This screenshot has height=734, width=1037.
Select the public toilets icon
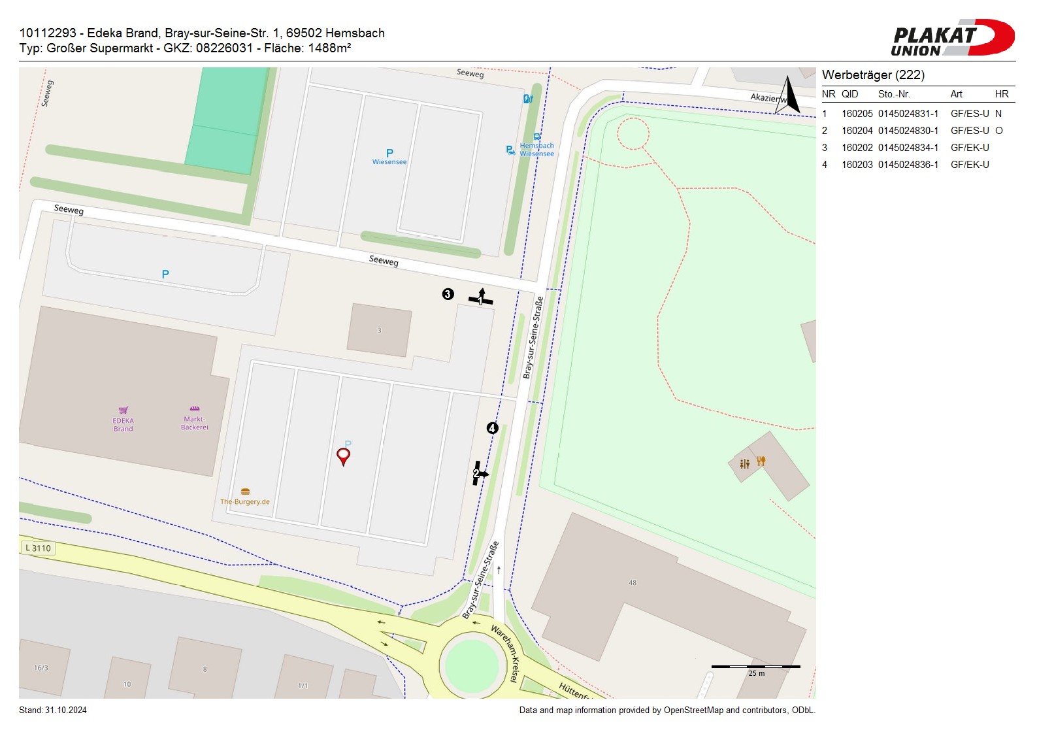[744, 464]
